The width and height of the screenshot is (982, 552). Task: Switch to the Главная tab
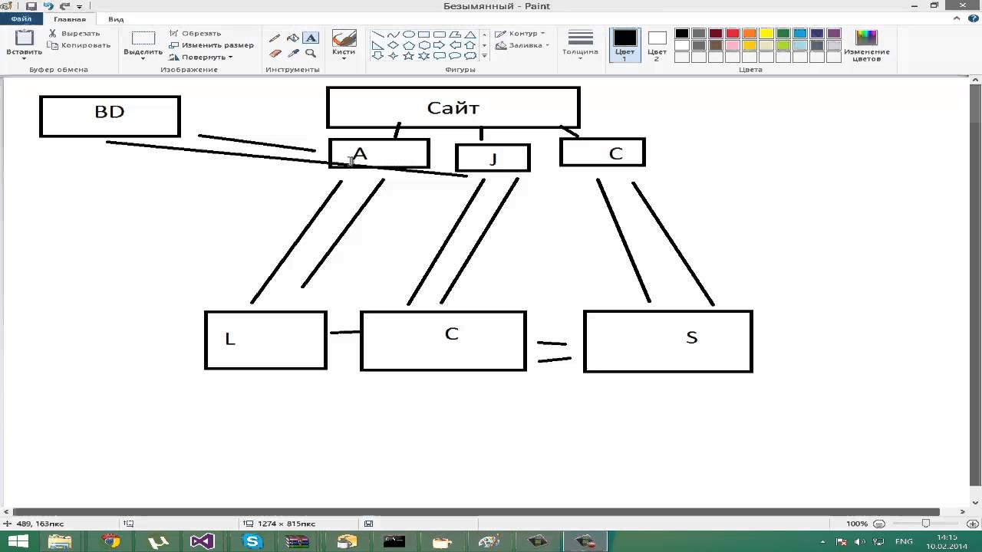70,19
